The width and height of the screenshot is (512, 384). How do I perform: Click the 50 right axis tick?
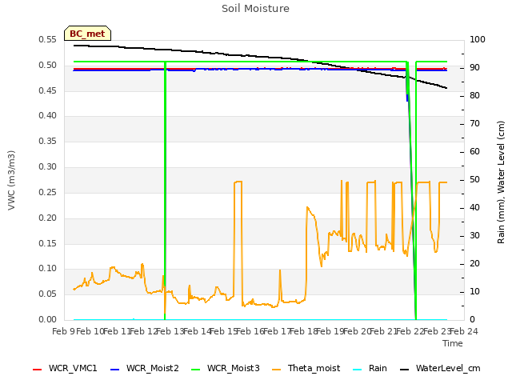474,179
